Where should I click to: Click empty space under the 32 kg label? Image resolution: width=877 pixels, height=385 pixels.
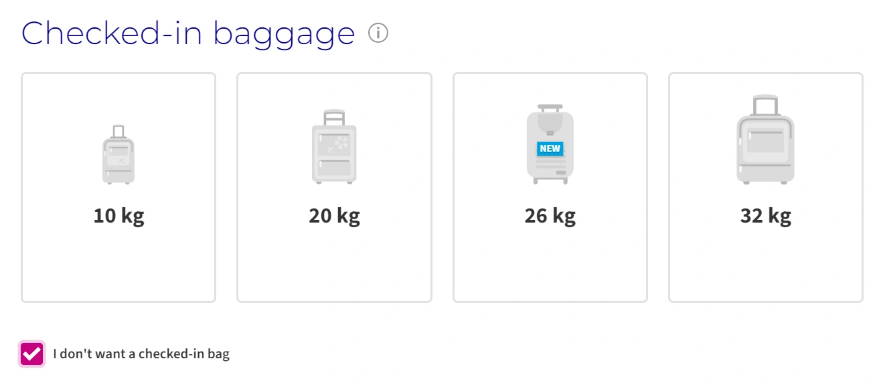765,264
